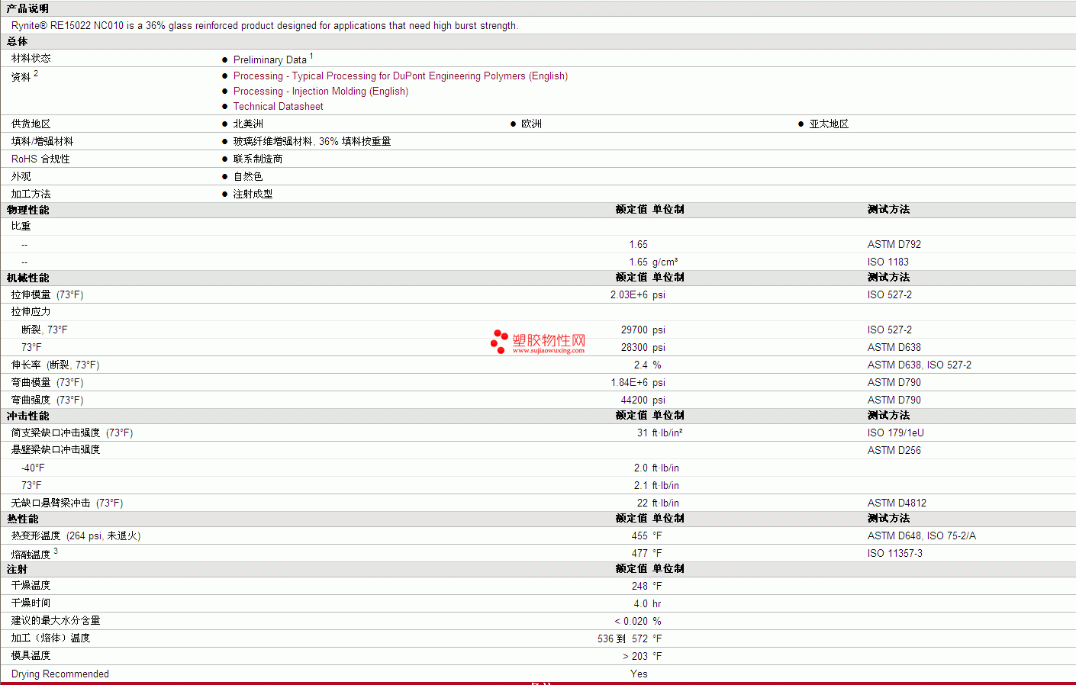Click the 简支梁缺口冲击强度 (73°F) label
1076x685 pixels.
(72, 433)
